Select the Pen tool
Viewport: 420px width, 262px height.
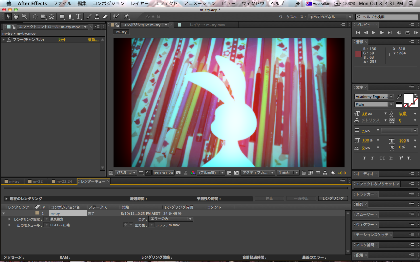point(70,16)
